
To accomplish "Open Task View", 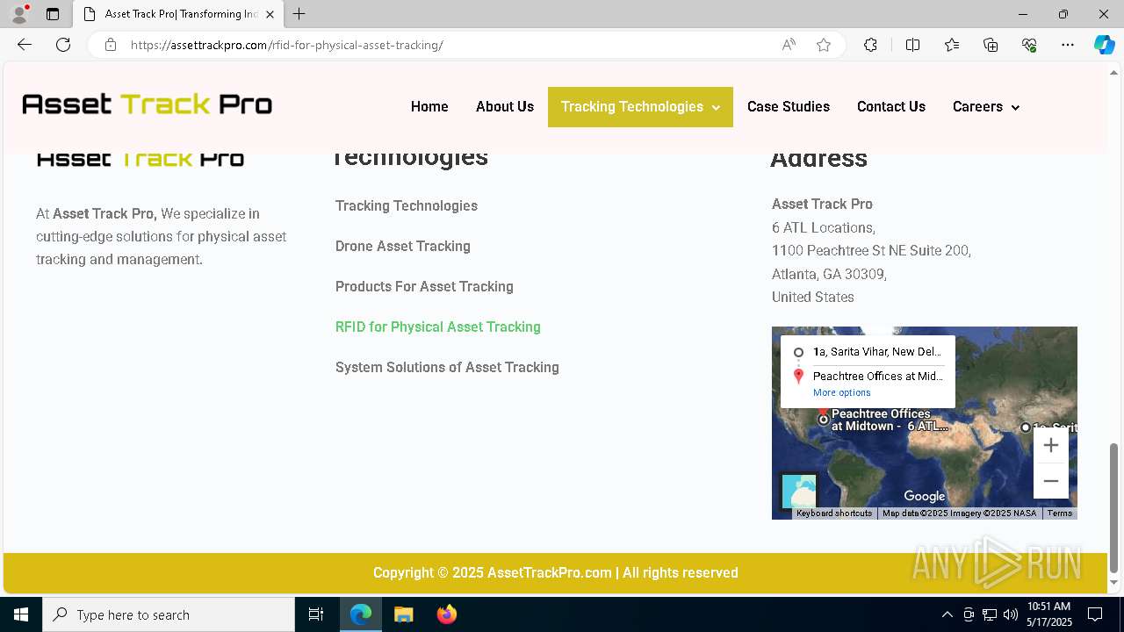I will point(316,614).
